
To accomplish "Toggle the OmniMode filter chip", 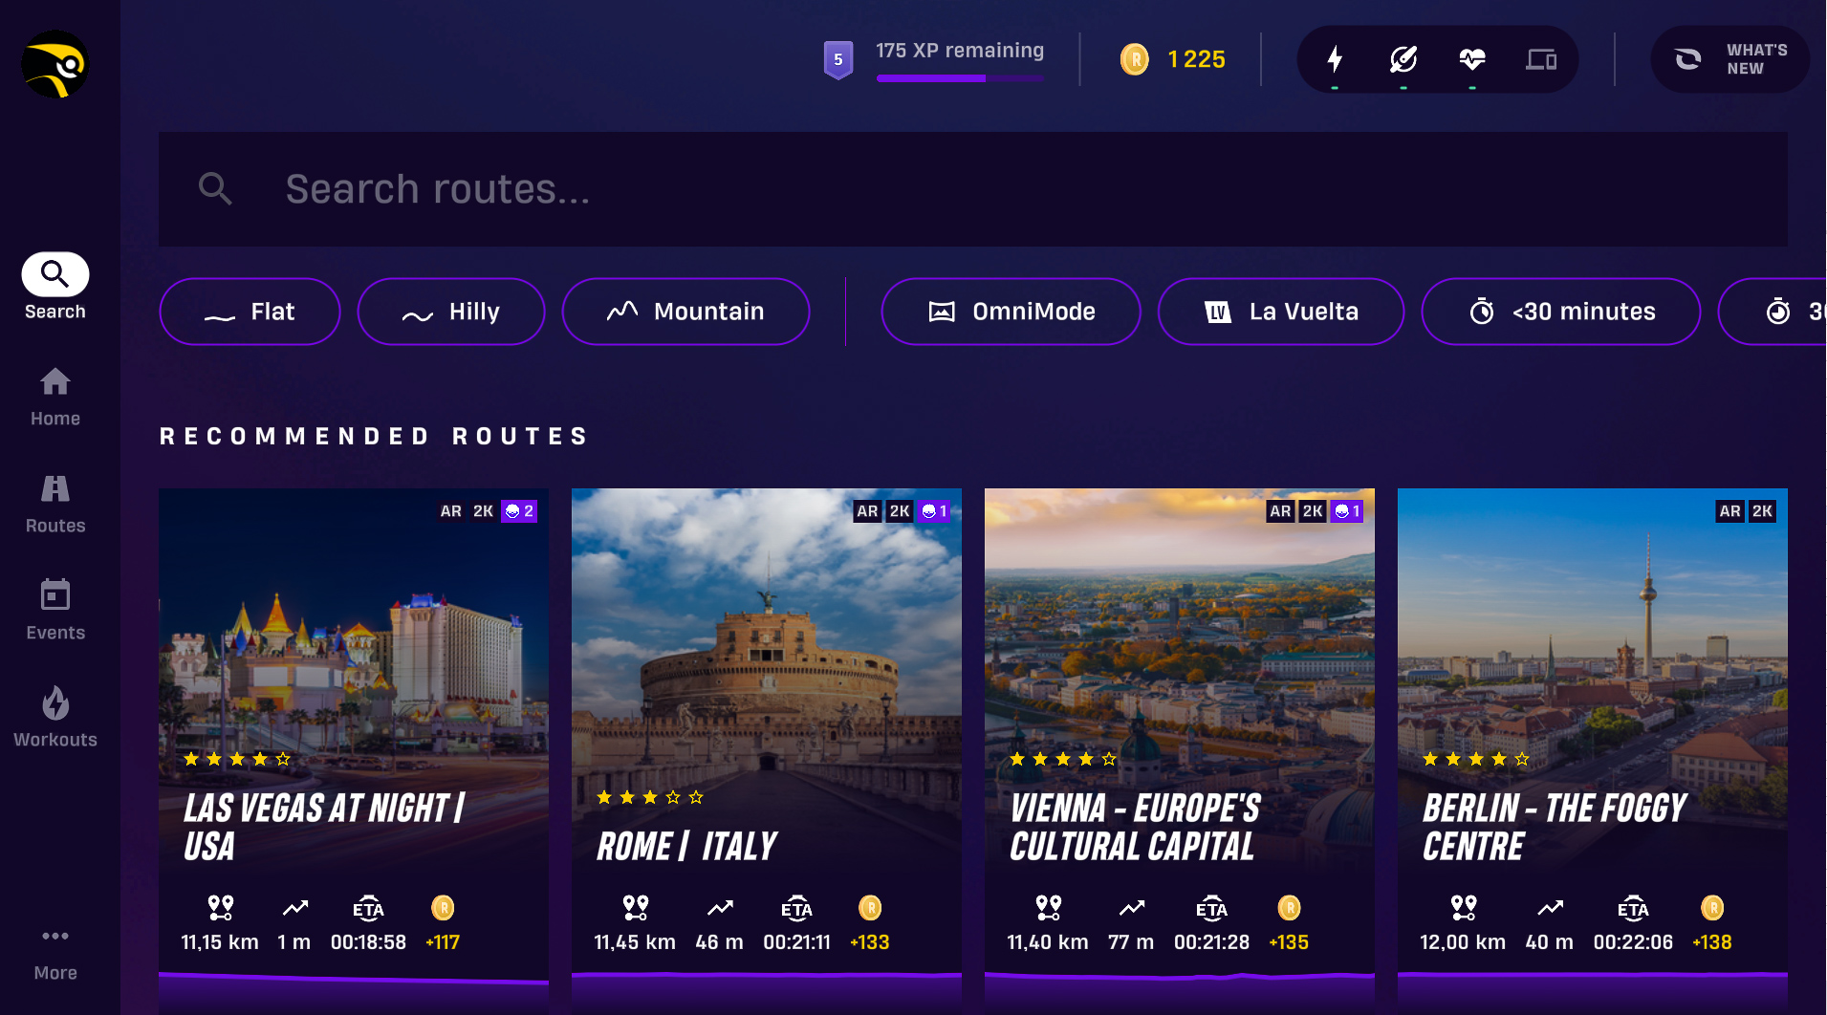I will pyautogui.click(x=1011, y=312).
